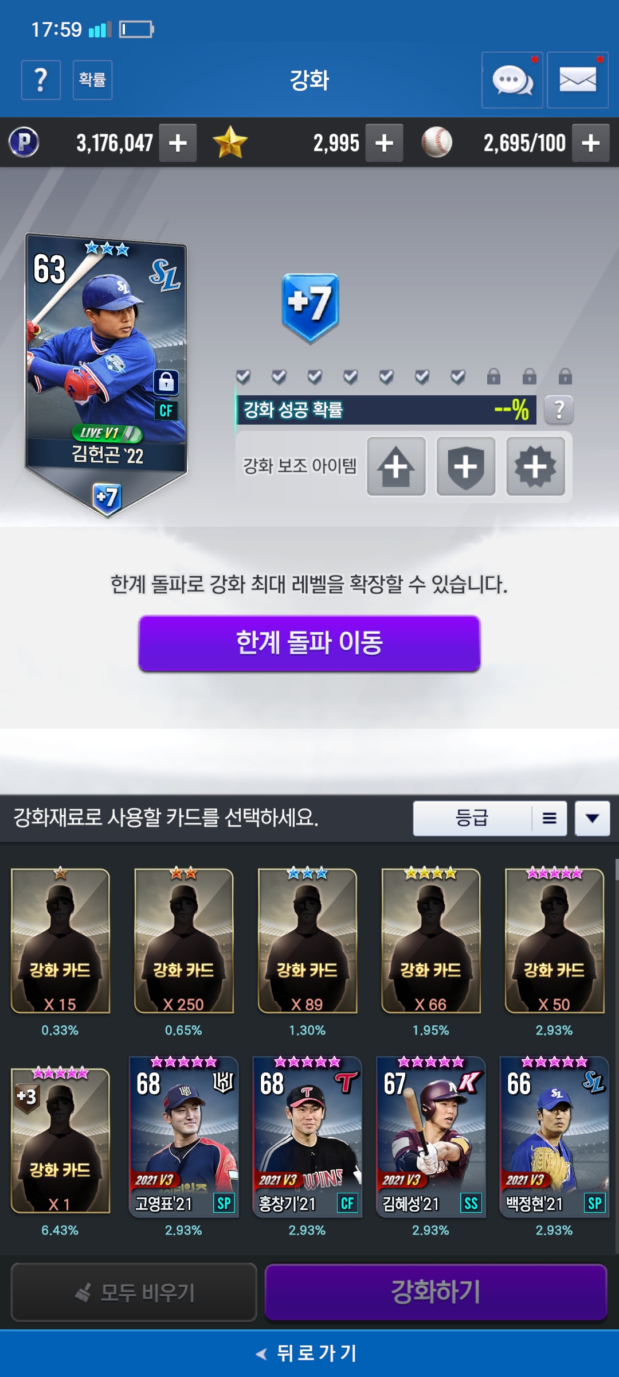Viewport: 619px width, 1377px height.
Task: Open the 확률 probability tab
Action: click(x=92, y=80)
